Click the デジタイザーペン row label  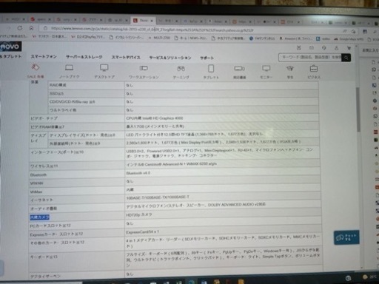pos(45,277)
